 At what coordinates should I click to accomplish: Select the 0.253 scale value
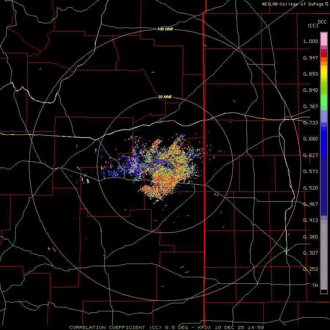311,269
